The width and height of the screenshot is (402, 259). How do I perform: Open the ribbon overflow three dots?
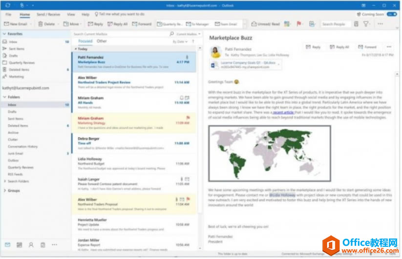tap(381, 24)
